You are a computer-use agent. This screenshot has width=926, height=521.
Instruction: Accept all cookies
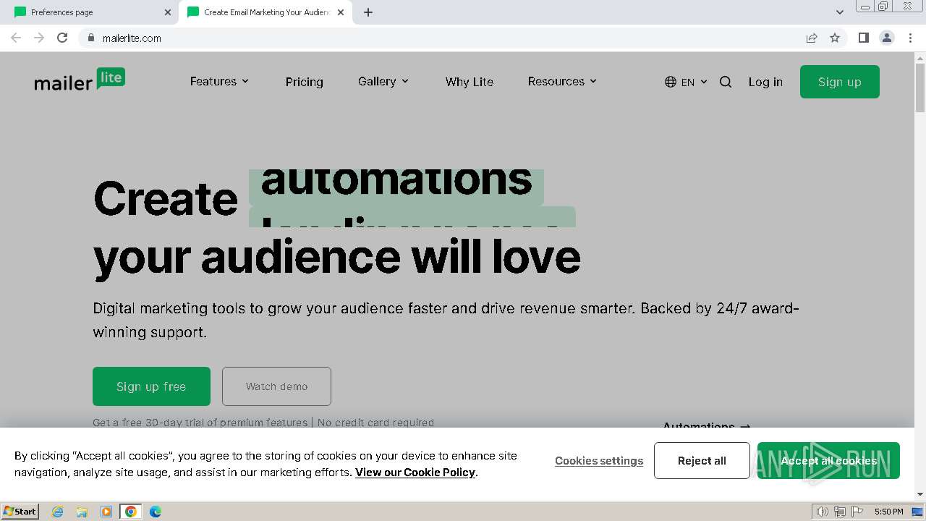coord(828,460)
